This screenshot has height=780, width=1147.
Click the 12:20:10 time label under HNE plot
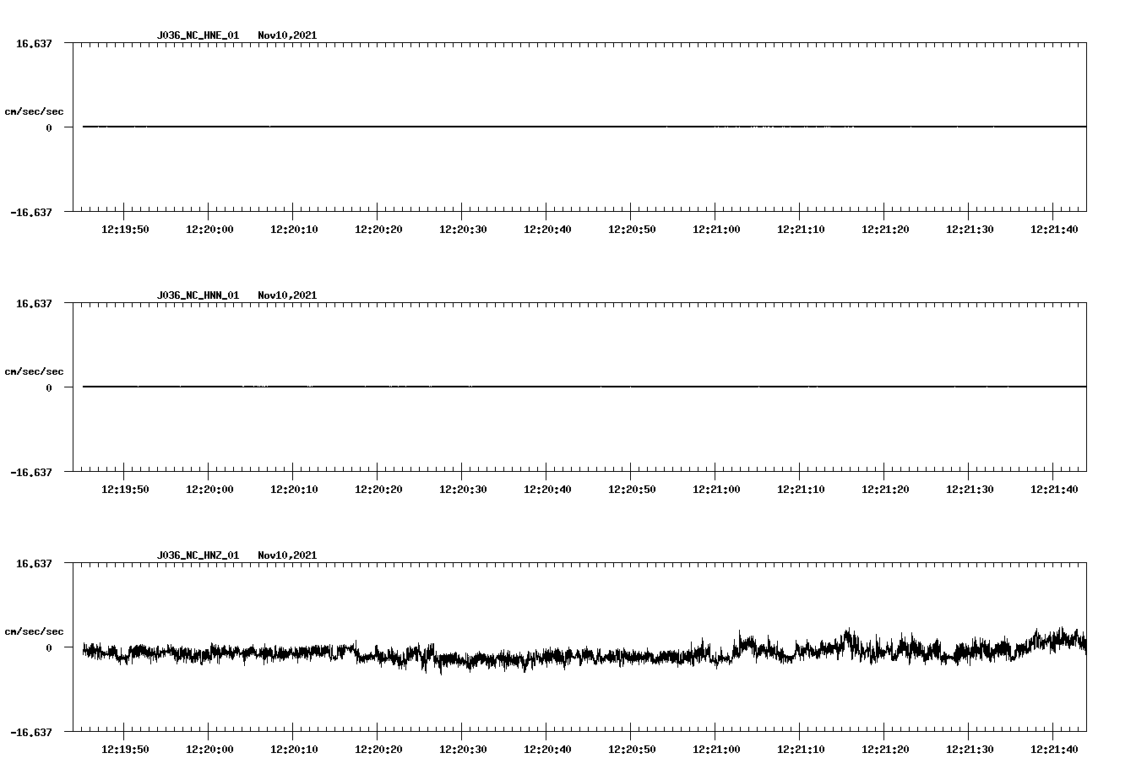(x=294, y=230)
